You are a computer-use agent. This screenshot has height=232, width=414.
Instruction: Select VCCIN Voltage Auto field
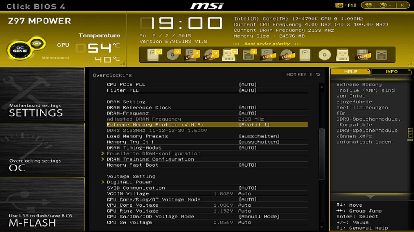pos(245,193)
